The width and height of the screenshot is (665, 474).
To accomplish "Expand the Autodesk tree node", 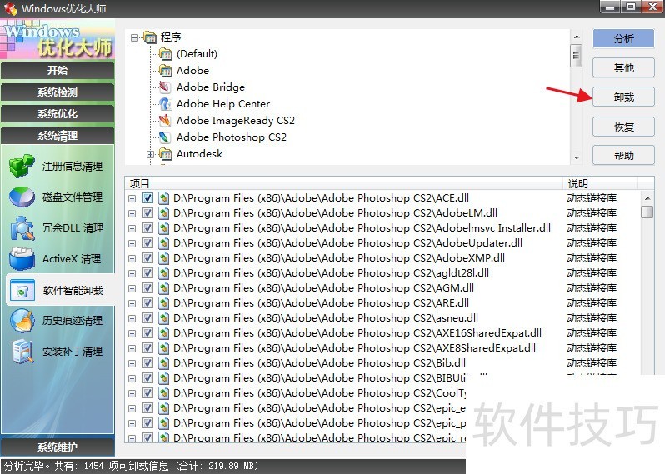I will [150, 154].
